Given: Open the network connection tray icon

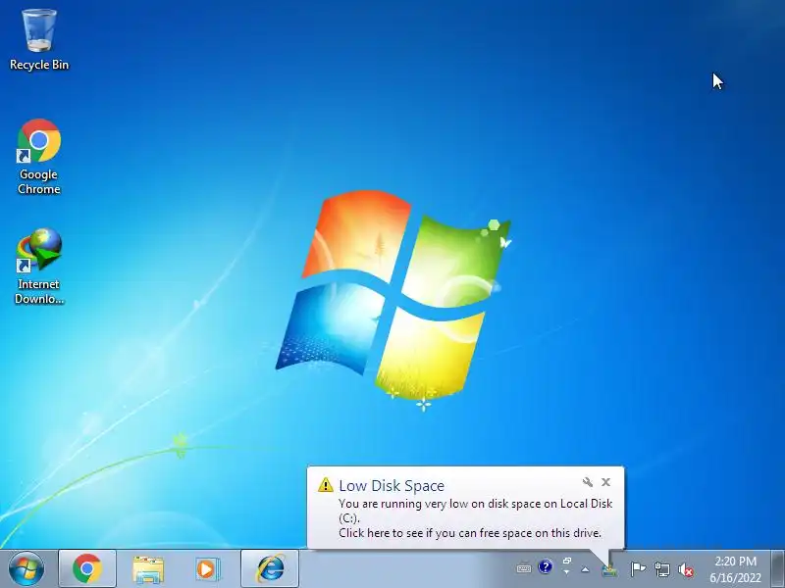Looking at the screenshot, I should click(661, 569).
